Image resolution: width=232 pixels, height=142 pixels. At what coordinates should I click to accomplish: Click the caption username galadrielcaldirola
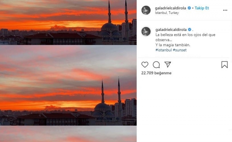(x=171, y=29)
